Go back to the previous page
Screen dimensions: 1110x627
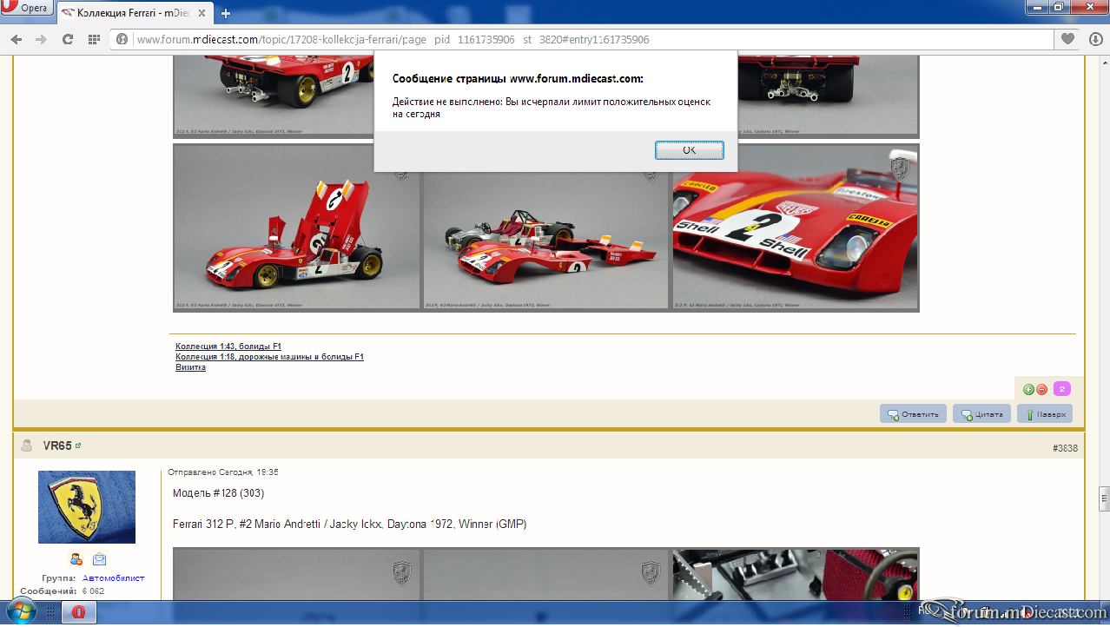pyautogui.click(x=17, y=39)
